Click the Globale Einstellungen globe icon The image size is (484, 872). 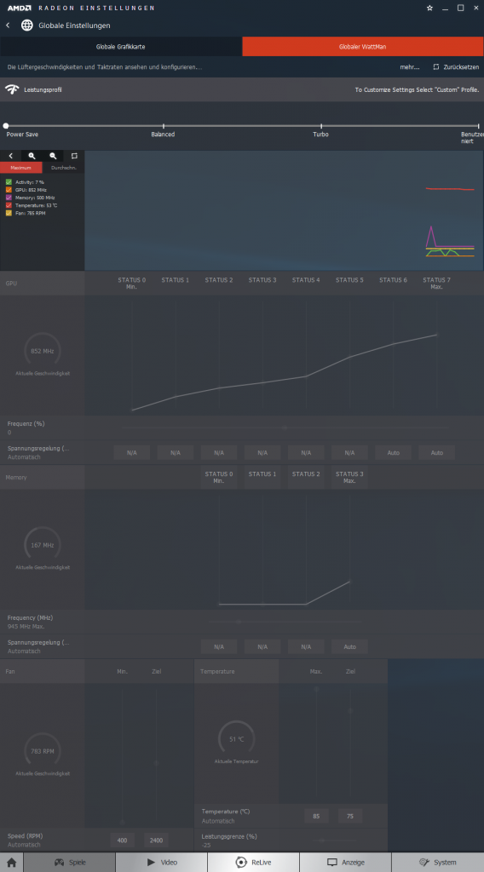(26, 26)
